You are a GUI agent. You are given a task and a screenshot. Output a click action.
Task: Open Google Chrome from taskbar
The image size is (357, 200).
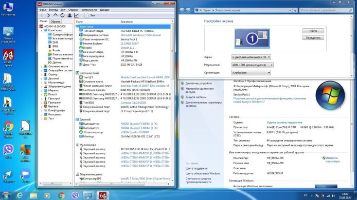point(61,195)
